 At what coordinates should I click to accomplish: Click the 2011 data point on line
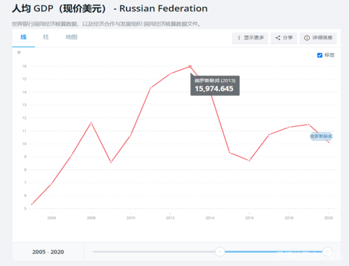click(x=151, y=88)
